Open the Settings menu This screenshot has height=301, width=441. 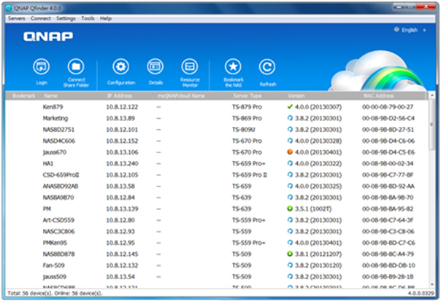click(x=66, y=18)
